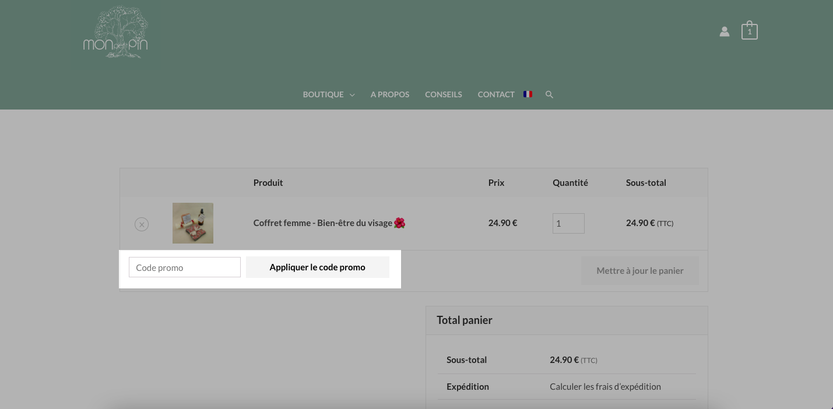This screenshot has height=409, width=833.
Task: Click the Total panier heading
Action: tap(465, 320)
